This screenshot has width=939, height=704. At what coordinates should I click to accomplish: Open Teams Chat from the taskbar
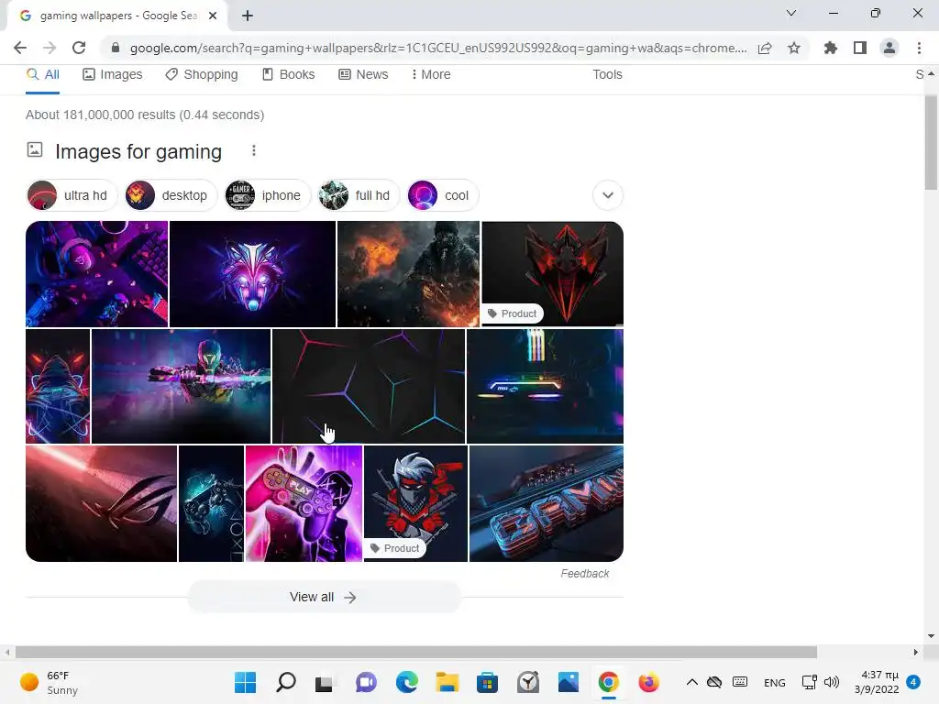coord(367,682)
